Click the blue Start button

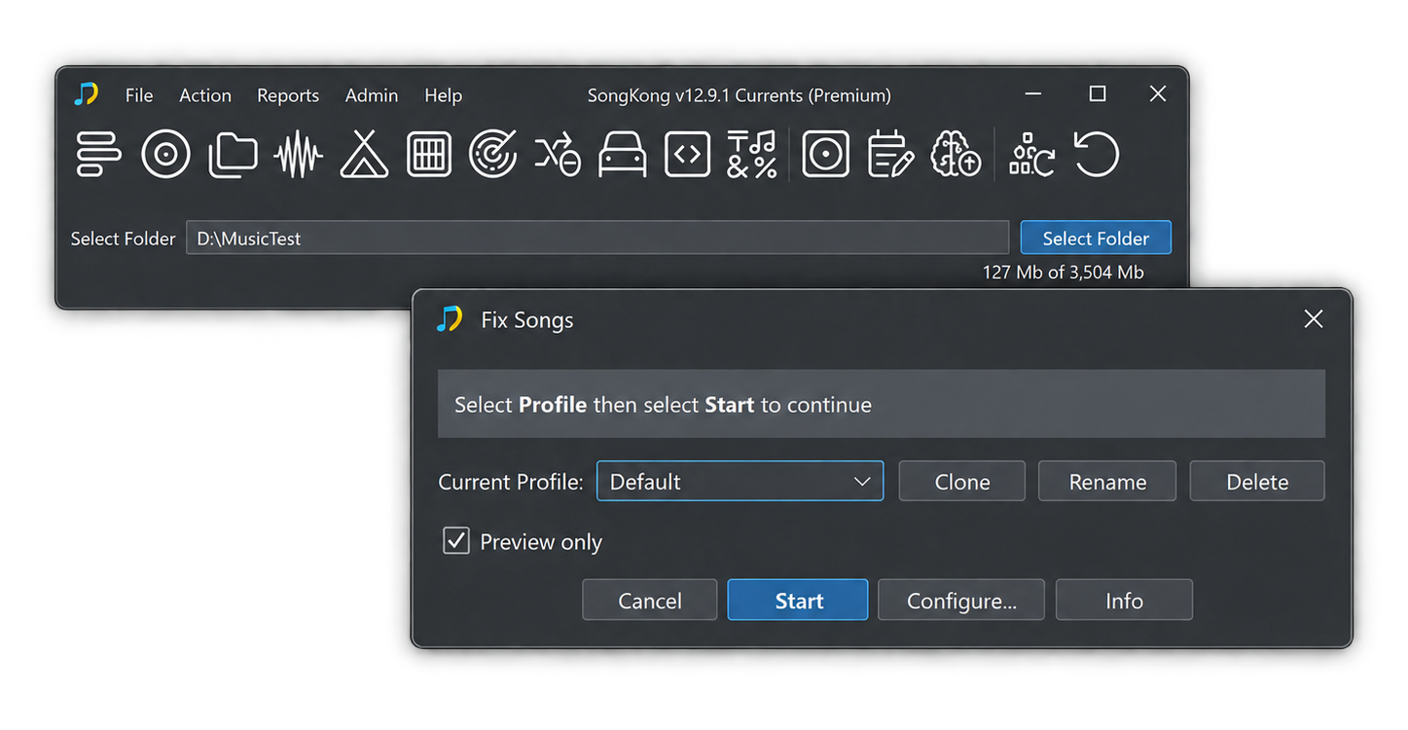[x=798, y=601]
